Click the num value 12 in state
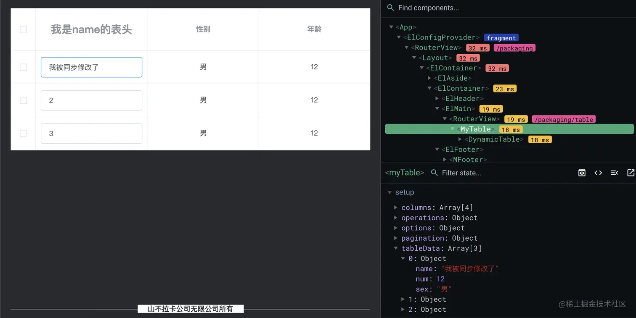Image resolution: width=636 pixels, height=318 pixels. (440, 279)
